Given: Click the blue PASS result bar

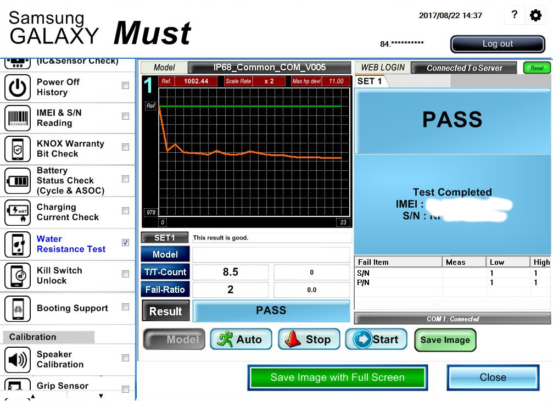Looking at the screenshot, I should pyautogui.click(x=271, y=311).
